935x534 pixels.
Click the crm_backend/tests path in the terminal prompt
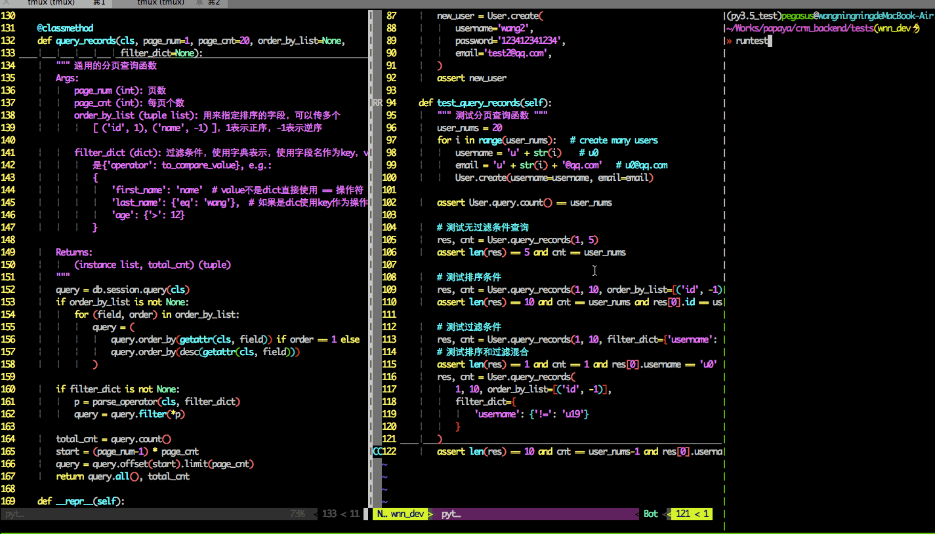832,28
